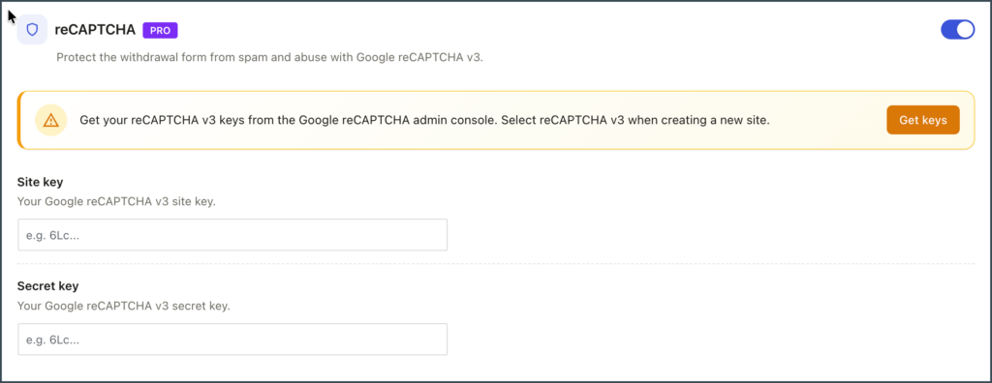Click 'Your Google reCAPTCHA v3 secret key.' text
The image size is (992, 383).
[124, 307]
